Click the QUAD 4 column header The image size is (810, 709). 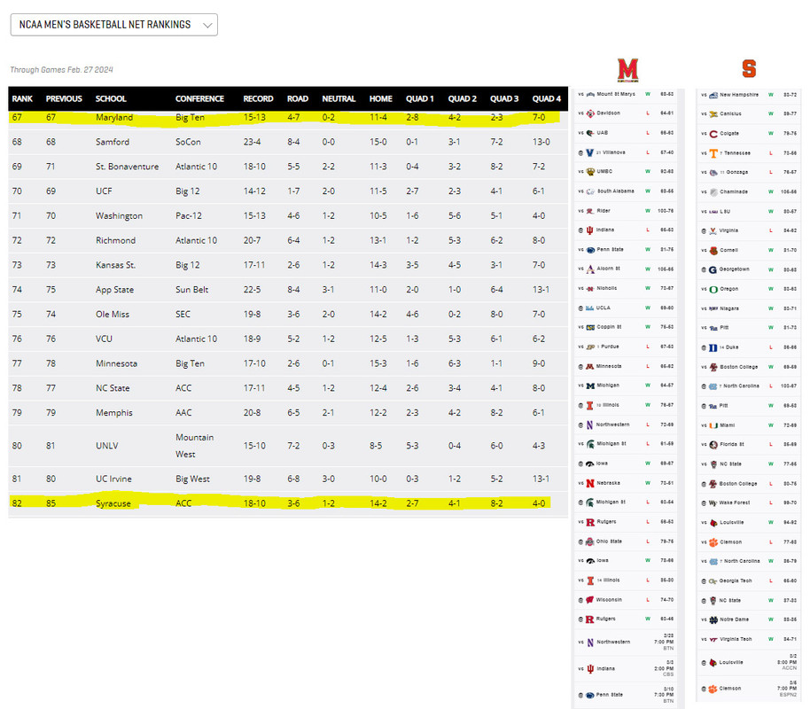[x=547, y=98]
